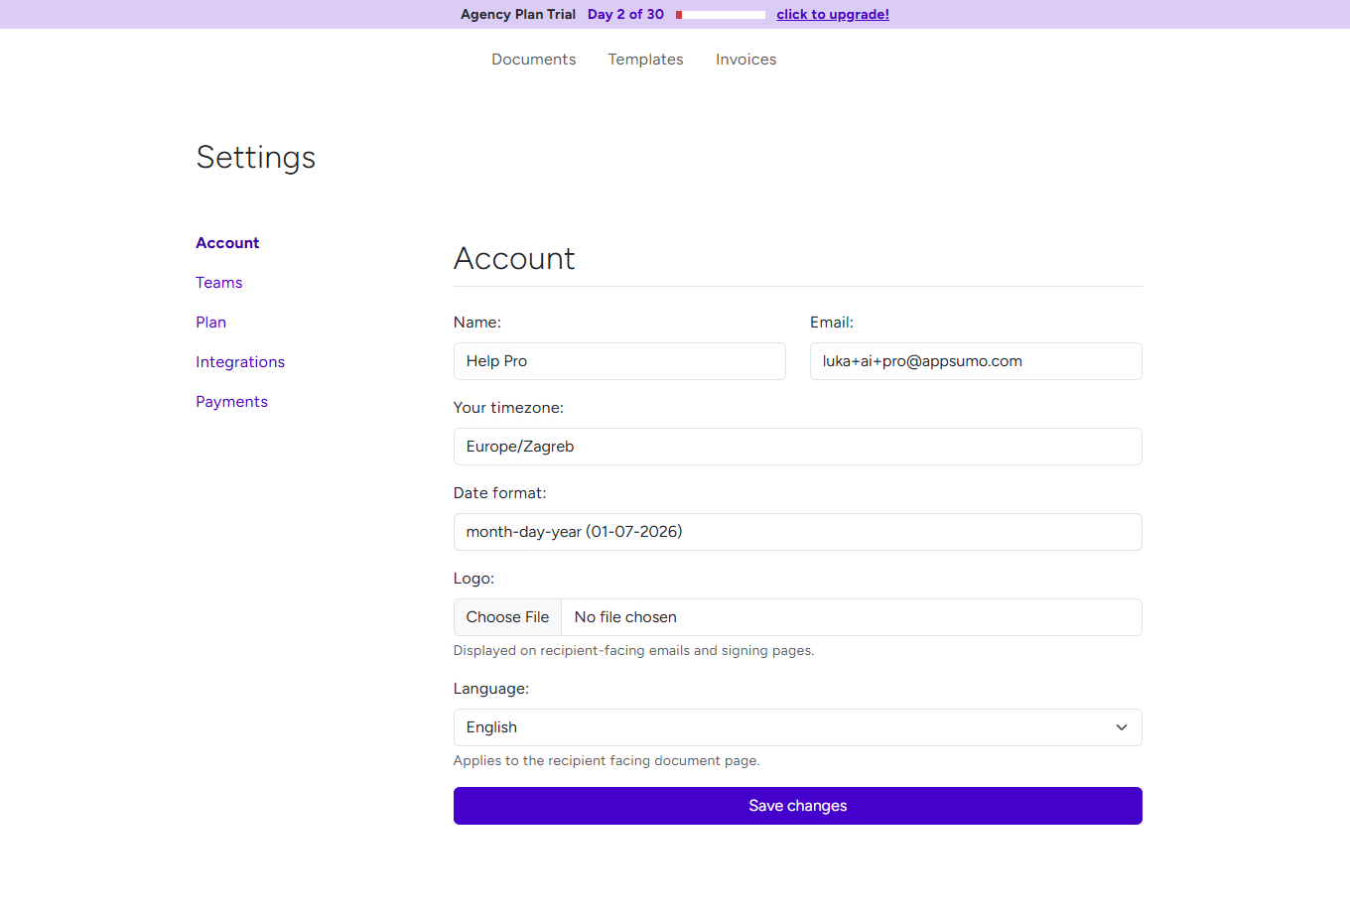Go to Payments settings
1350x915 pixels.
(231, 402)
